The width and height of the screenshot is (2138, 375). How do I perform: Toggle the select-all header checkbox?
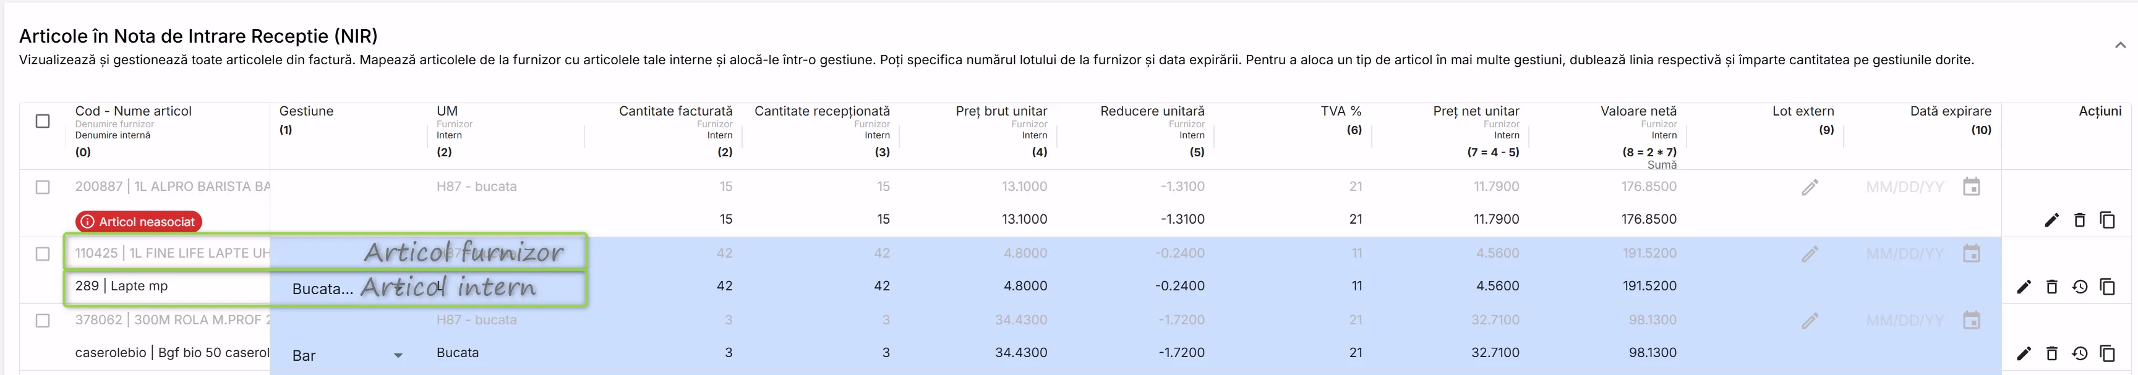tap(42, 121)
